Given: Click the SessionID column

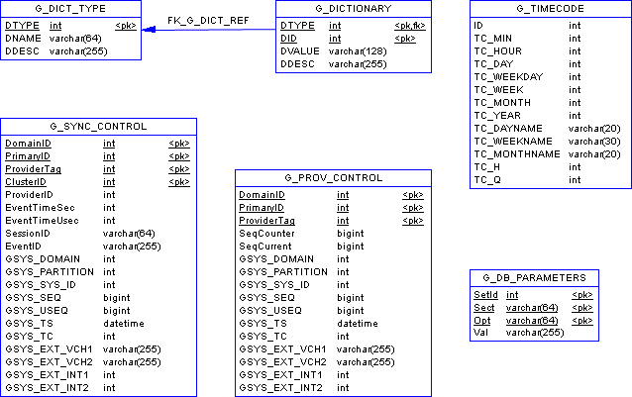Looking at the screenshot, I should click(x=28, y=234).
